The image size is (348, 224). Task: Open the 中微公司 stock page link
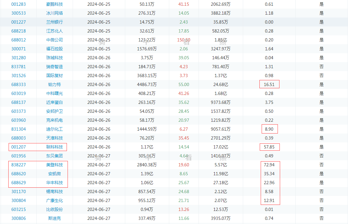point(54,40)
